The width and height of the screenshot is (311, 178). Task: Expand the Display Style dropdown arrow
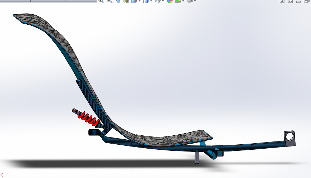point(152,1)
